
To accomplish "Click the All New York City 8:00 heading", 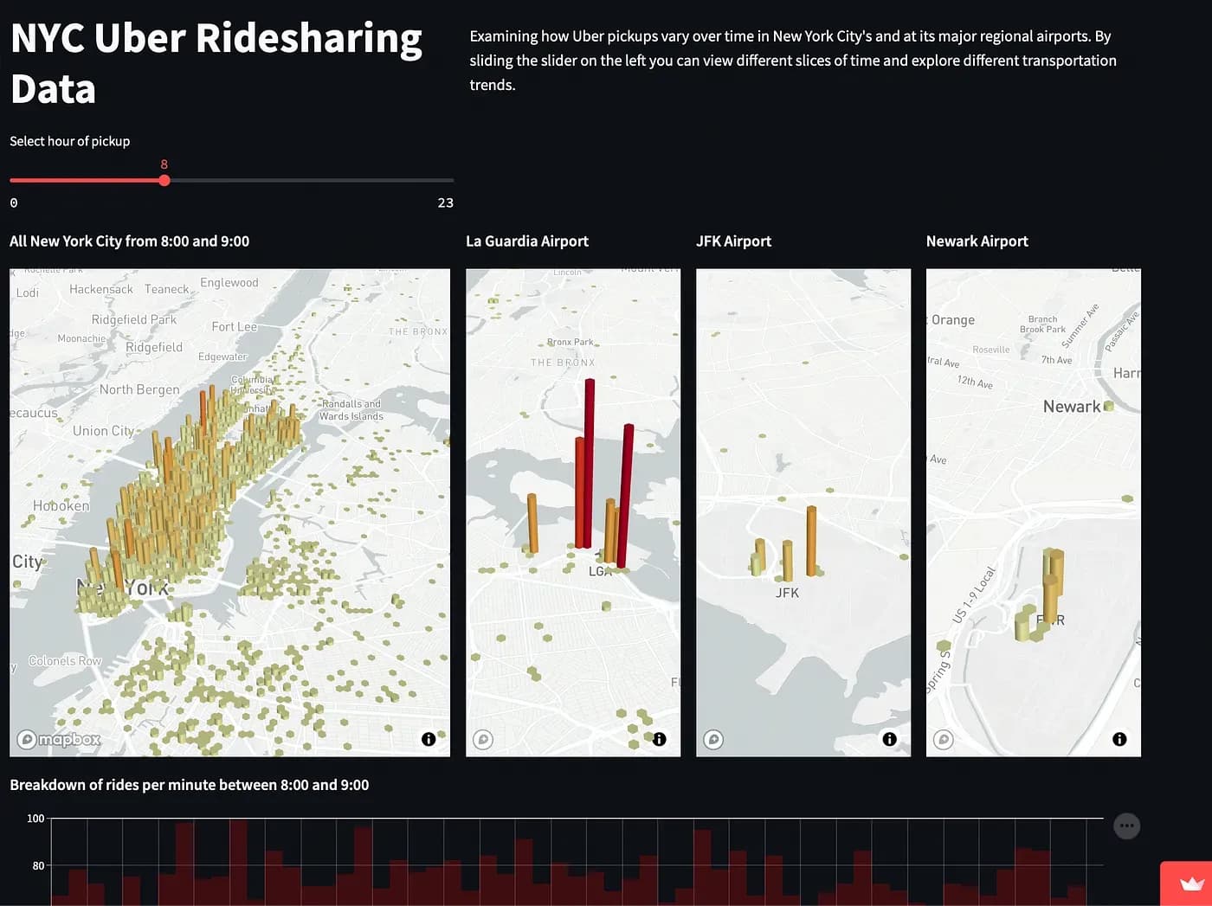I will tap(130, 241).
